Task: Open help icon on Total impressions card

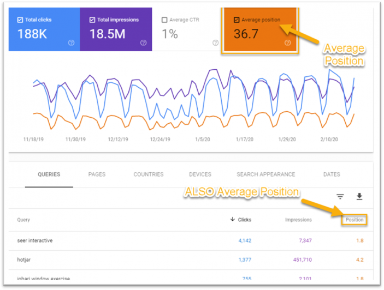Action: point(144,43)
